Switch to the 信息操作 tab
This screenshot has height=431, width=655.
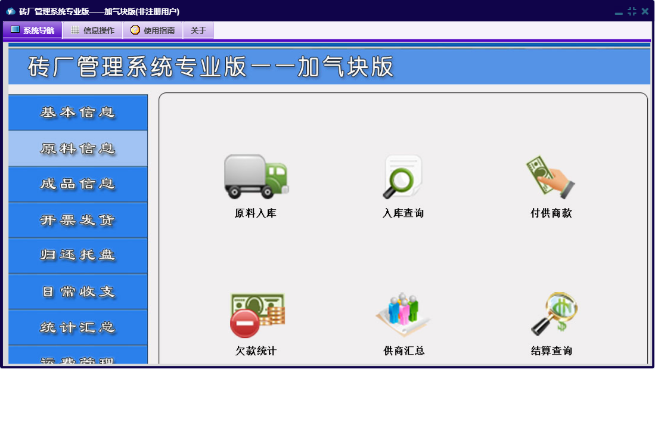click(92, 30)
